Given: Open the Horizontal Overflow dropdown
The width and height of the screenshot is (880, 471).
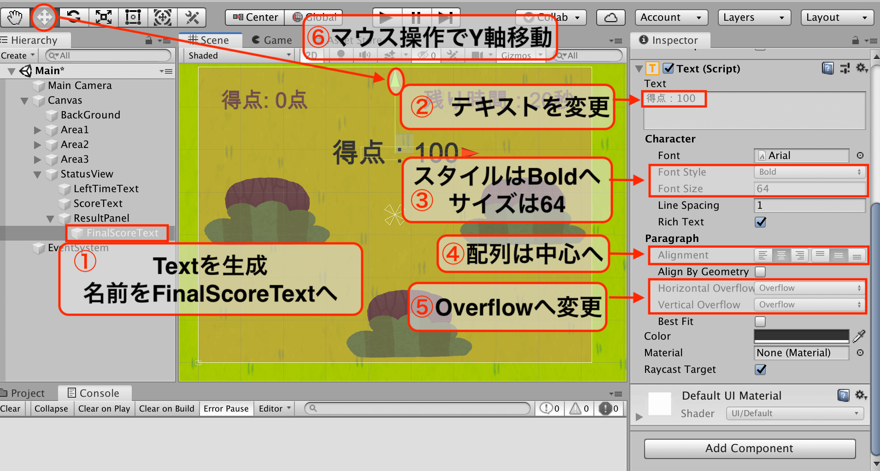Looking at the screenshot, I should (810, 288).
